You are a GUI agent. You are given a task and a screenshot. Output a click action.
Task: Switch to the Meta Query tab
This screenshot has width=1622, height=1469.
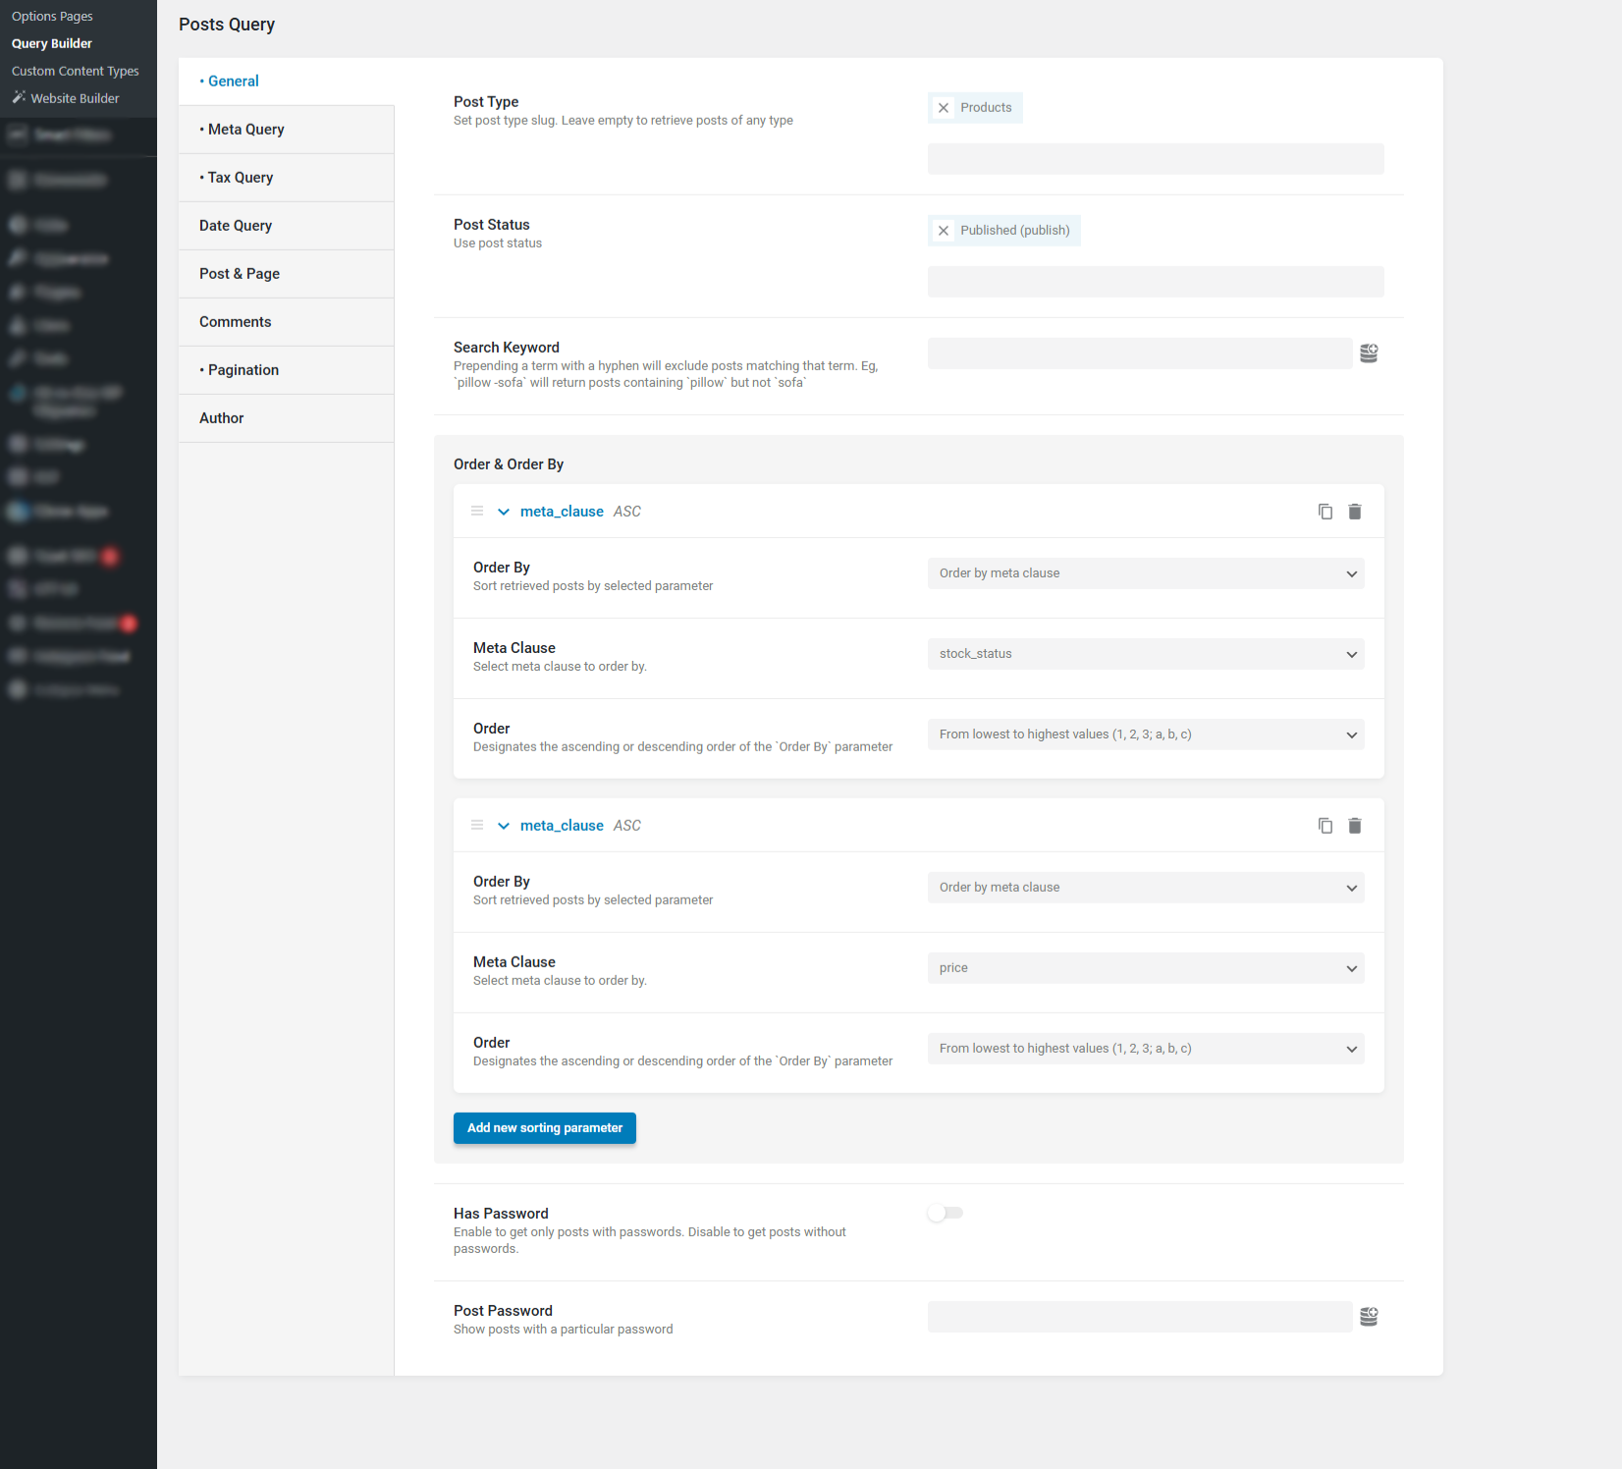pyautogui.click(x=245, y=130)
